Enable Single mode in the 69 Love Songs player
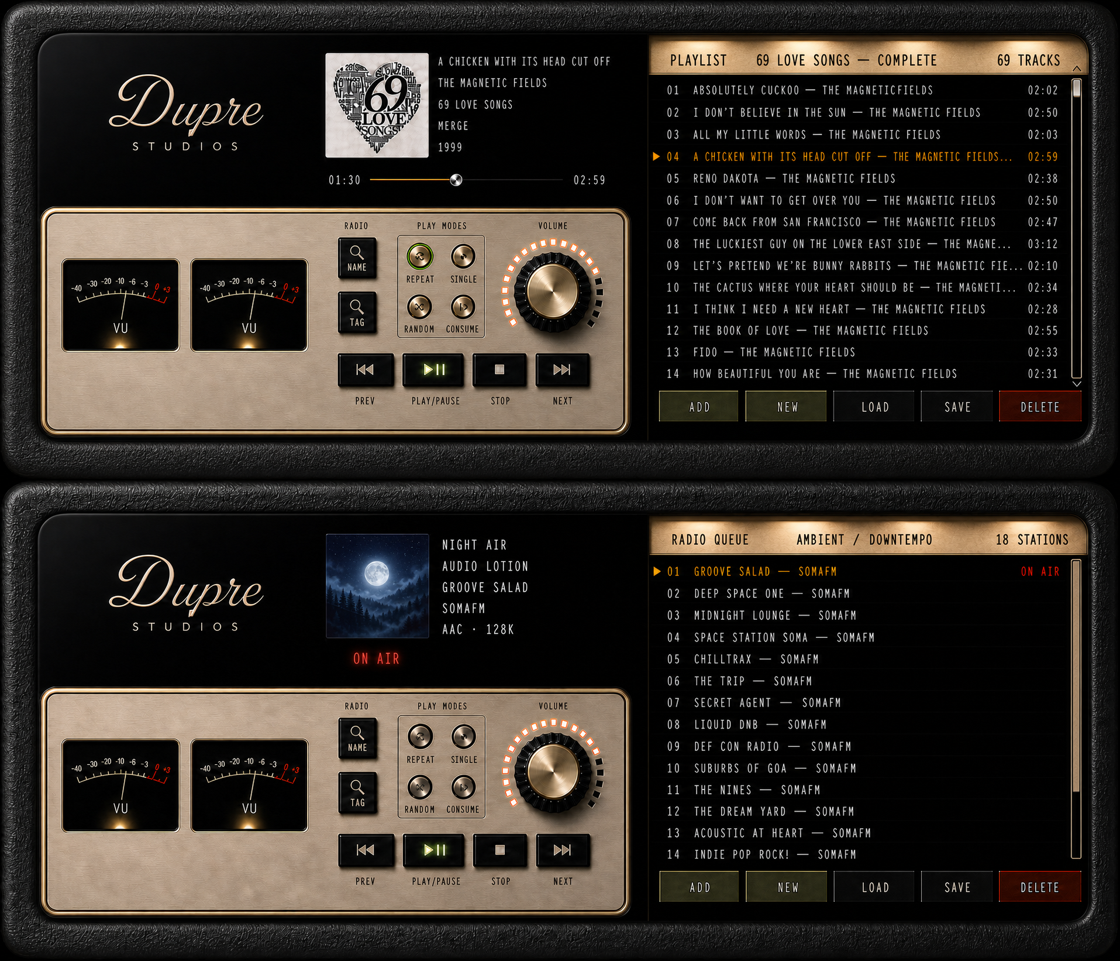 pos(463,256)
